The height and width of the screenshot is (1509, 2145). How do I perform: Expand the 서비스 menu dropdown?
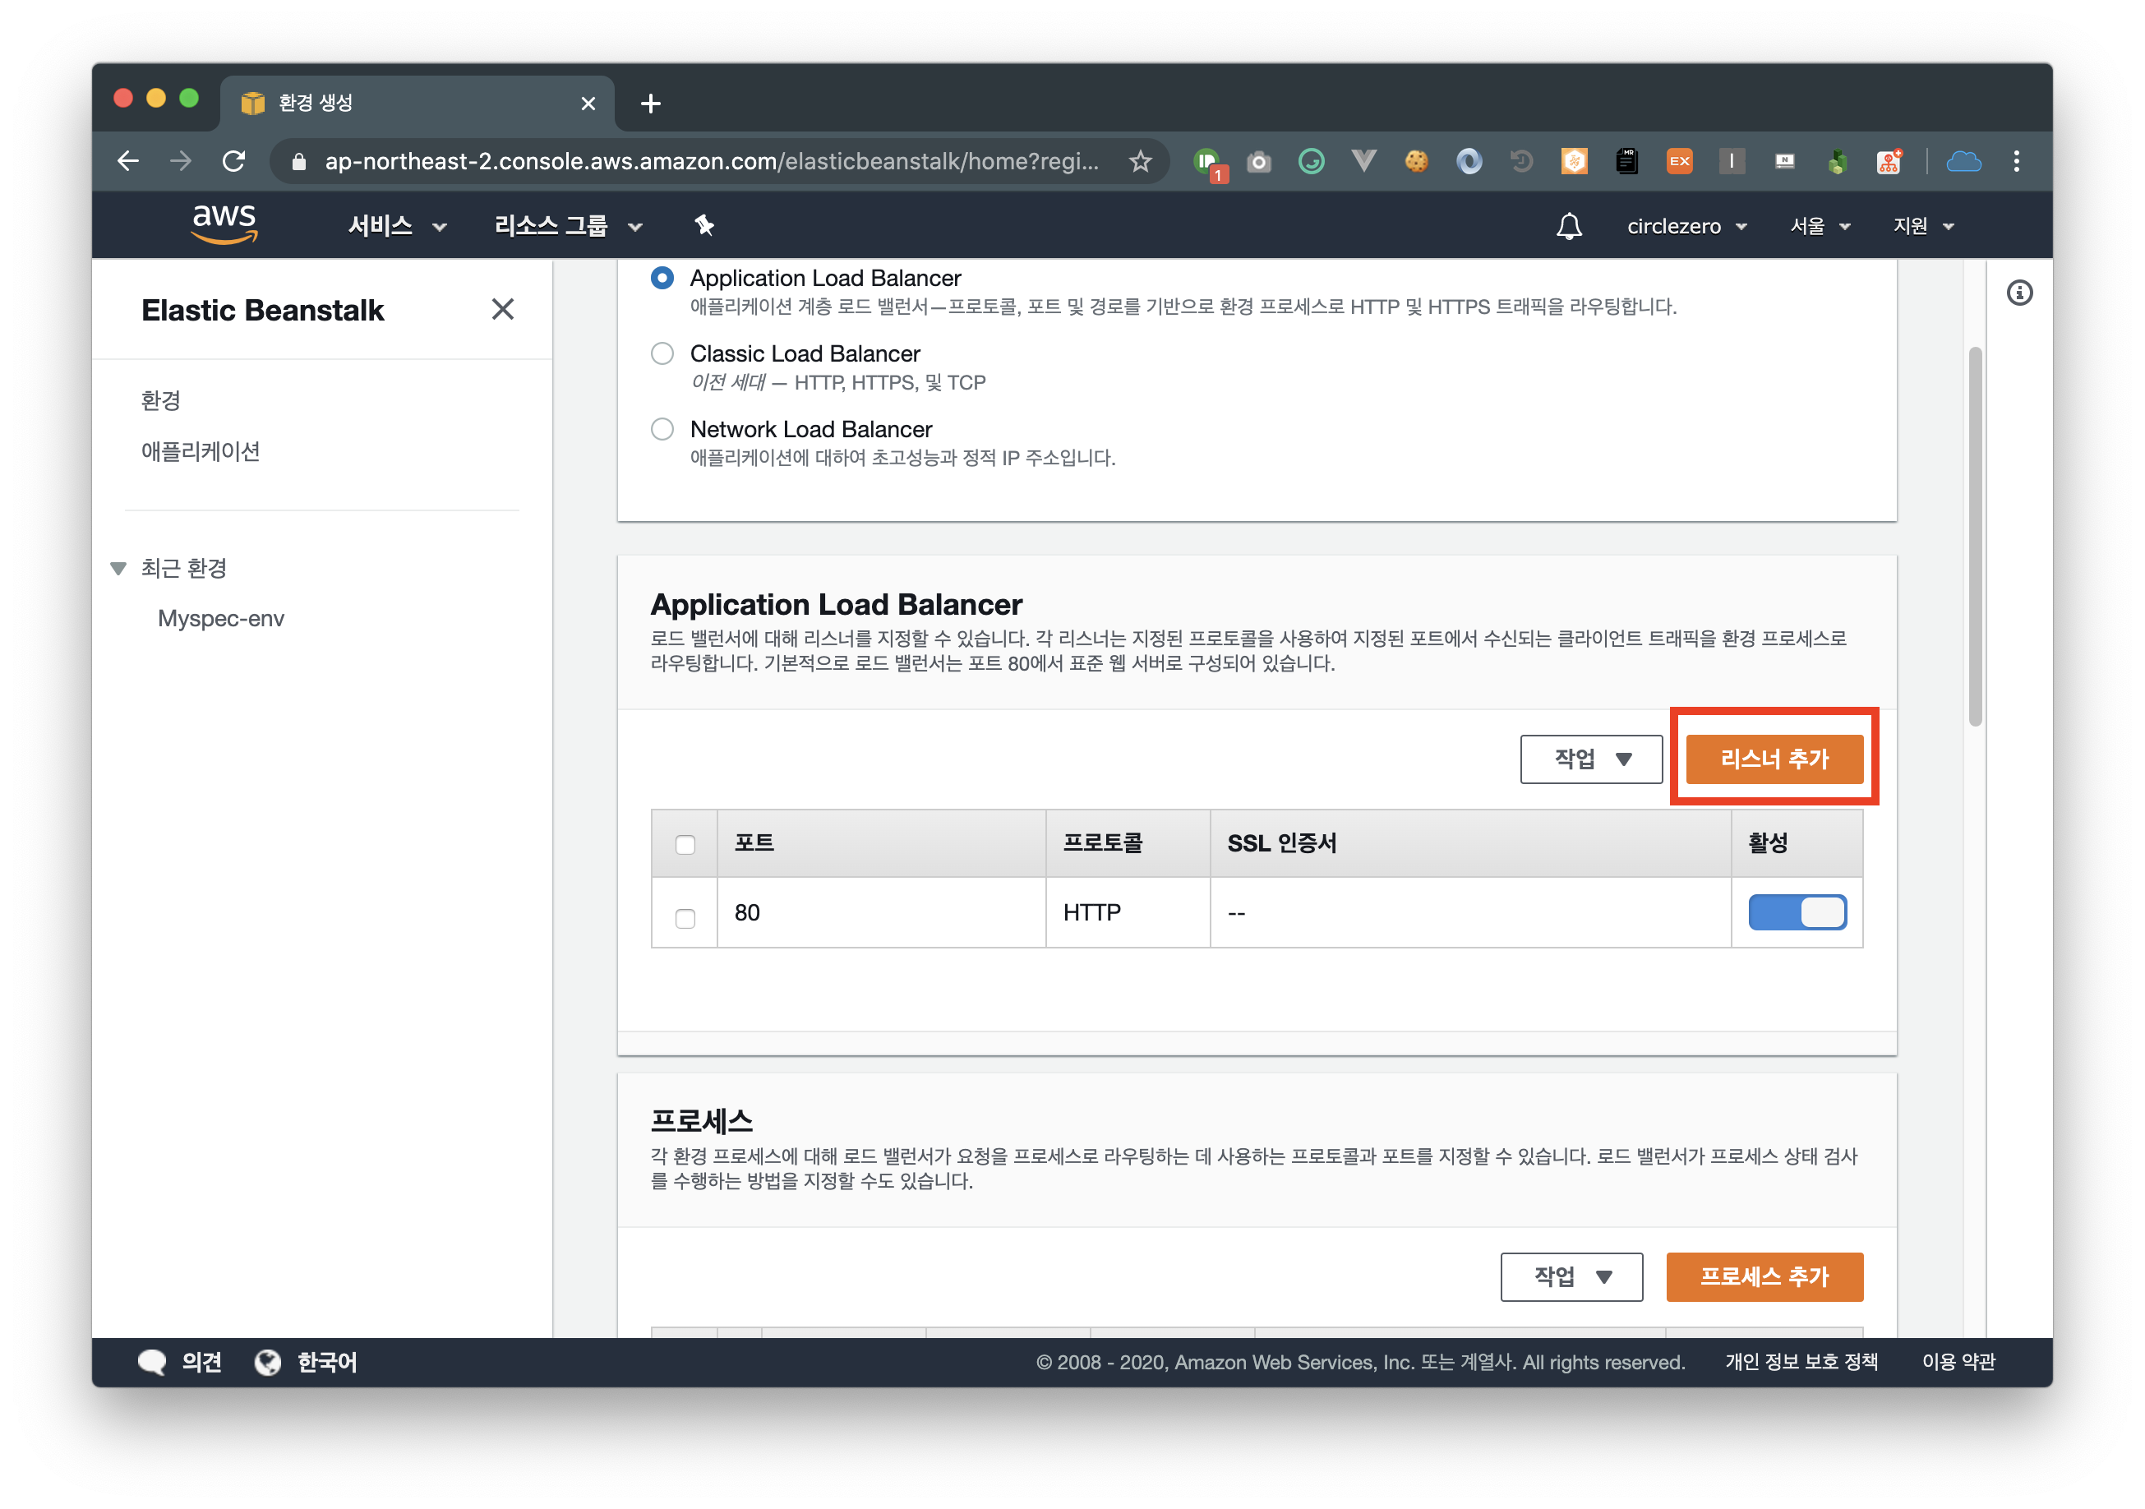pos(397,226)
